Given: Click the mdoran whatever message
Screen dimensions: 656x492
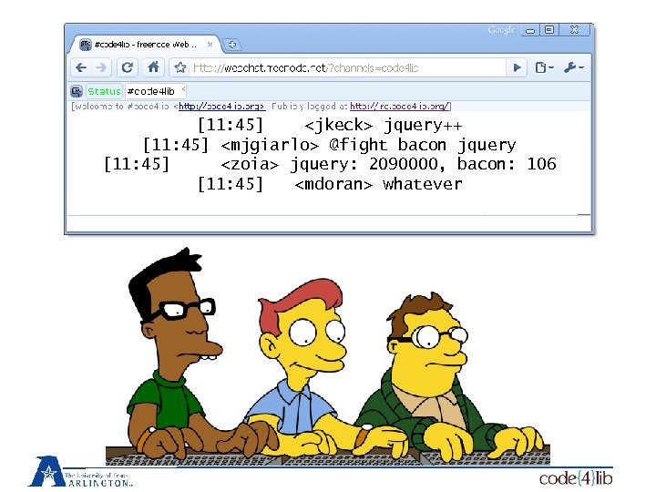Looking at the screenshot, I should pyautogui.click(x=330, y=184).
